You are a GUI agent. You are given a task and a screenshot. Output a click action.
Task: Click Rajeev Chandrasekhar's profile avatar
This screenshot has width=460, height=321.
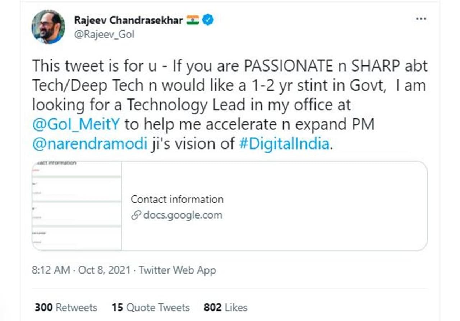click(x=48, y=27)
